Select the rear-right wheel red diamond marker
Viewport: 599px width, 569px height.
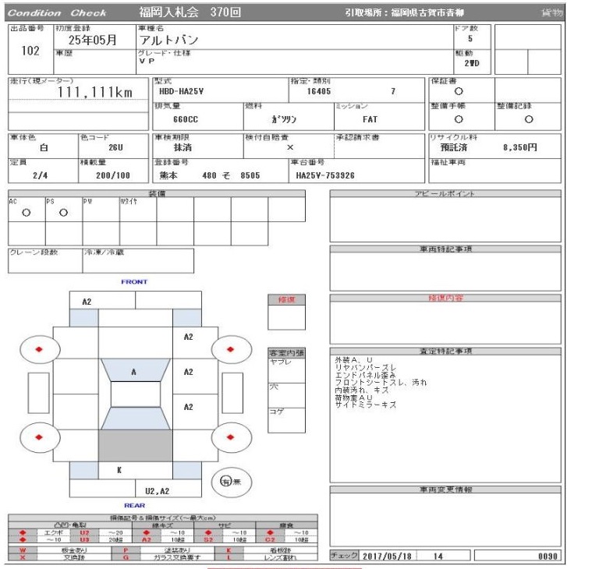tap(230, 436)
